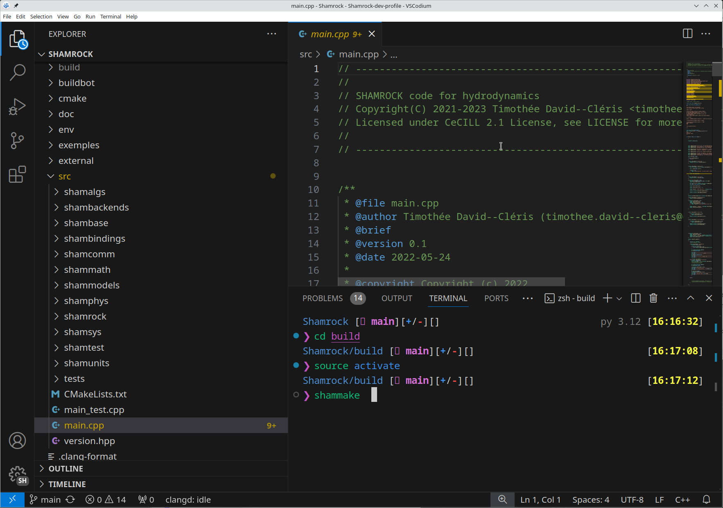
Task: Expand the external folder
Action: (161, 161)
